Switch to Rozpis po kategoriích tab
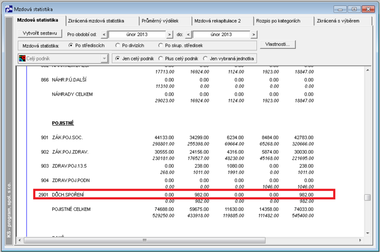380x252 pixels. (278, 21)
